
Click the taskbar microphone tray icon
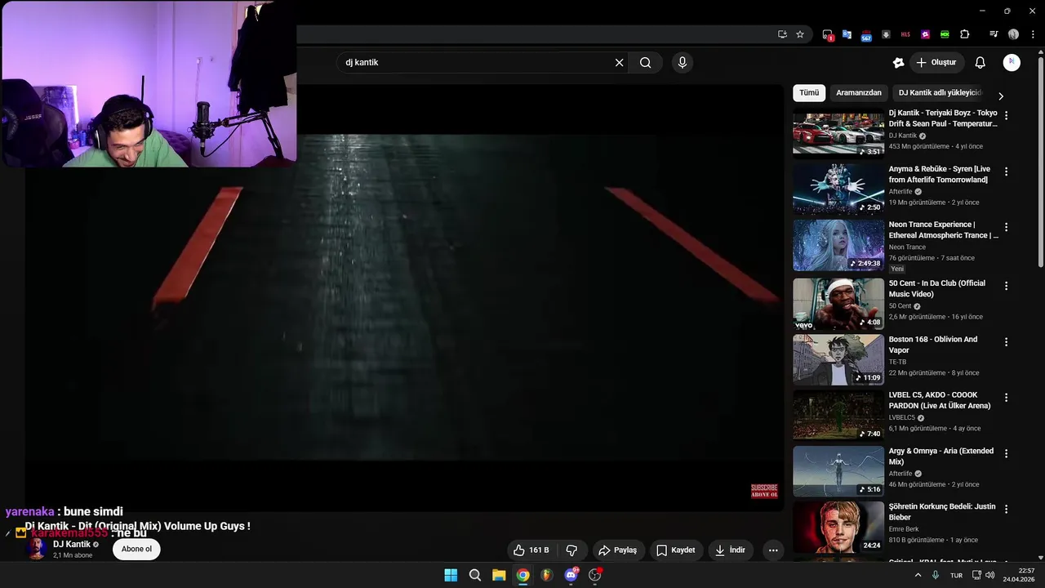(936, 575)
